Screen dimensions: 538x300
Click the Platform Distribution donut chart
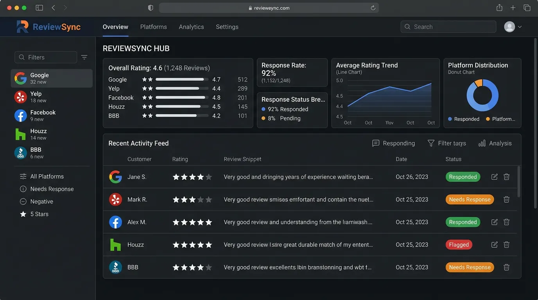tap(482, 95)
